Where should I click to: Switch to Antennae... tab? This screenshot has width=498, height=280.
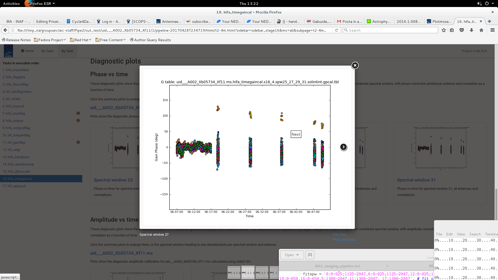tap(169, 22)
